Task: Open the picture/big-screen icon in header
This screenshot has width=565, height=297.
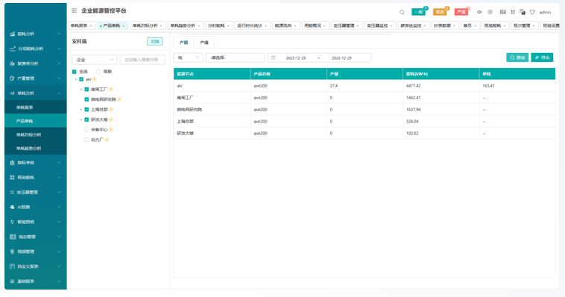Action: point(502,12)
